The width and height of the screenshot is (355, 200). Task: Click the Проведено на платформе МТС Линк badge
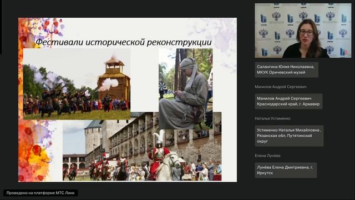(x=40, y=193)
